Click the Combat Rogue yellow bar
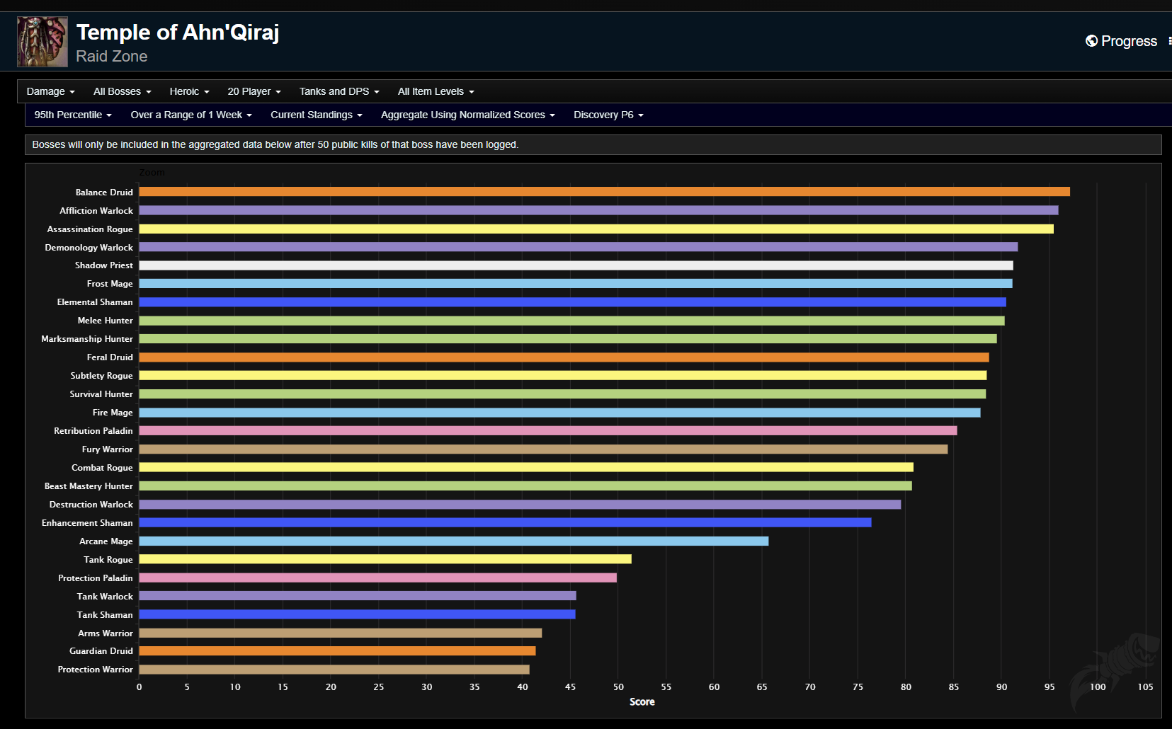The height and width of the screenshot is (729, 1172). tap(526, 467)
